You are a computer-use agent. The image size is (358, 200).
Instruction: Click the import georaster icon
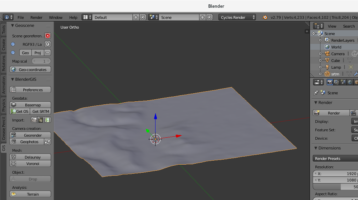[41, 120]
